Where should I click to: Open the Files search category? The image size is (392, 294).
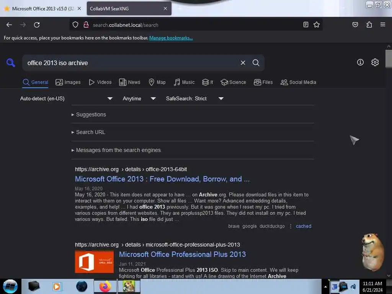point(263,82)
